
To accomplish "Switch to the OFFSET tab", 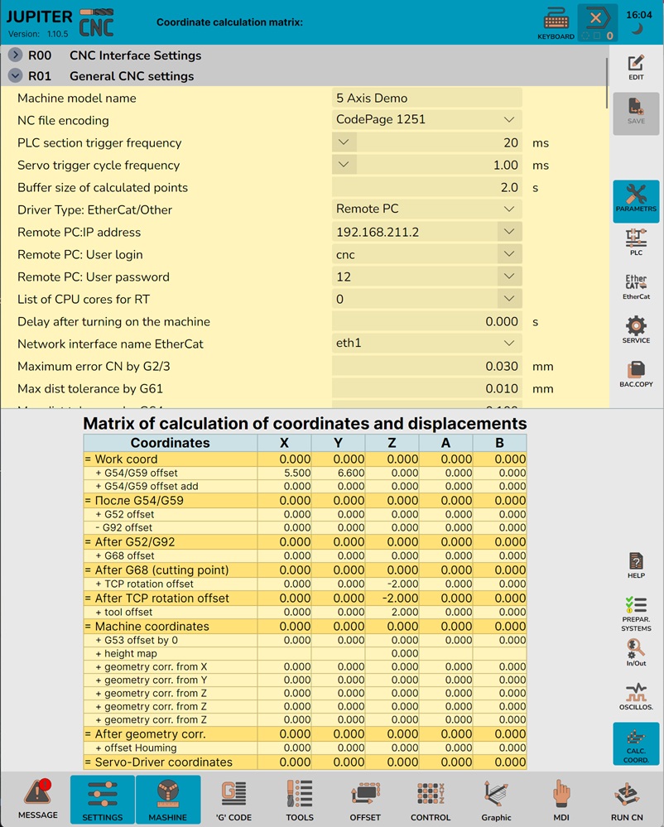I will pyautogui.click(x=365, y=800).
